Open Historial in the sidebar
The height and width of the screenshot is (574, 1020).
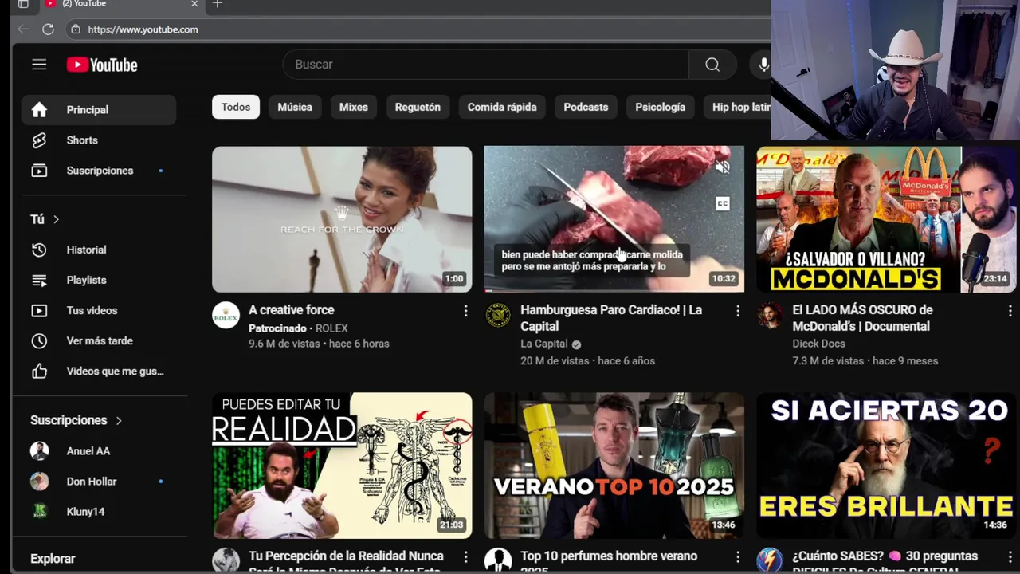click(x=99, y=250)
